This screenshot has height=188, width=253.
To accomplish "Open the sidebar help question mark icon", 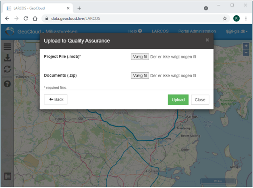I will (x=7, y=84).
